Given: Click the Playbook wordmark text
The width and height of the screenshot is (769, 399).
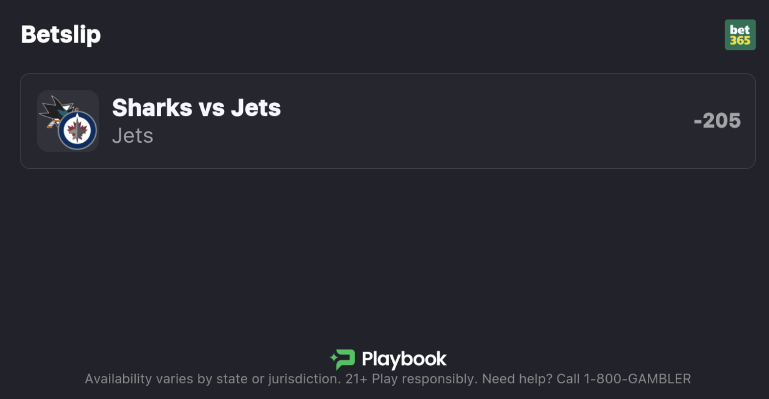Looking at the screenshot, I should click(404, 359).
